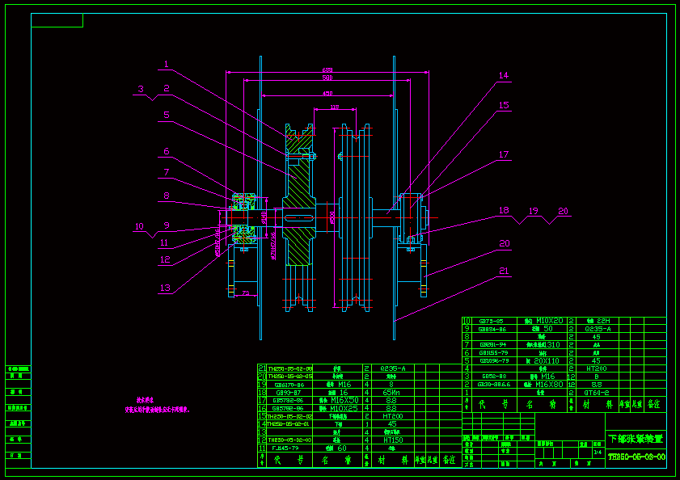Viewport: 680px width, 480px height.
Task: Select the HT150 material cell
Action: click(393, 440)
